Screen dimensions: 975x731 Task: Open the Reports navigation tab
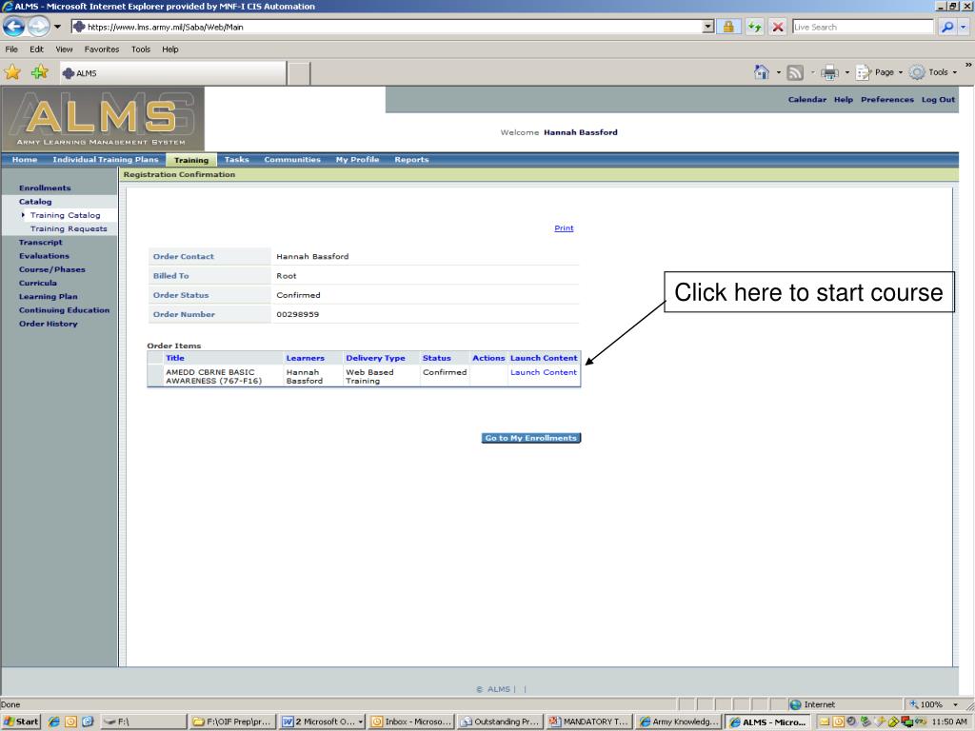coord(411,160)
